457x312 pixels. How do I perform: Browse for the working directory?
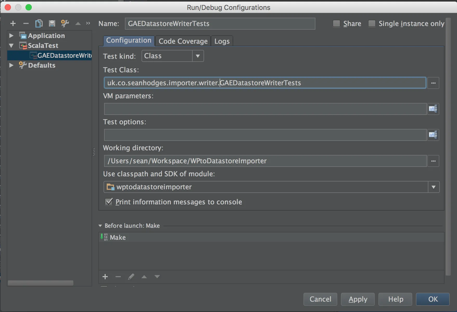433,161
